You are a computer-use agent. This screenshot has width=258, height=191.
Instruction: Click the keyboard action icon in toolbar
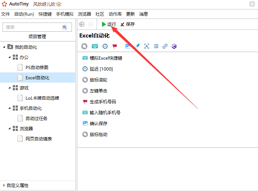click(x=95, y=46)
